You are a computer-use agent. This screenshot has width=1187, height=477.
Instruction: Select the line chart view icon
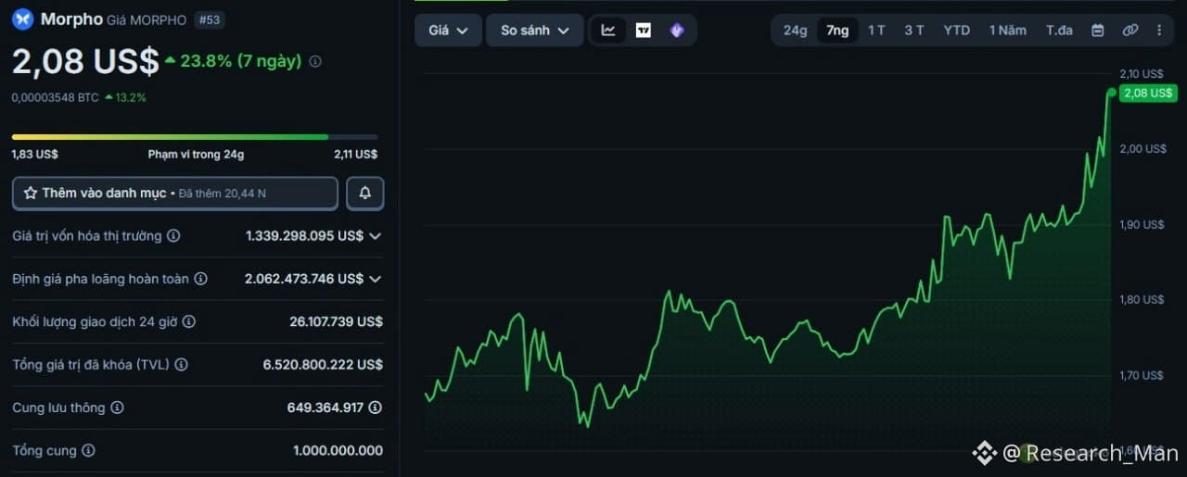pyautogui.click(x=608, y=30)
